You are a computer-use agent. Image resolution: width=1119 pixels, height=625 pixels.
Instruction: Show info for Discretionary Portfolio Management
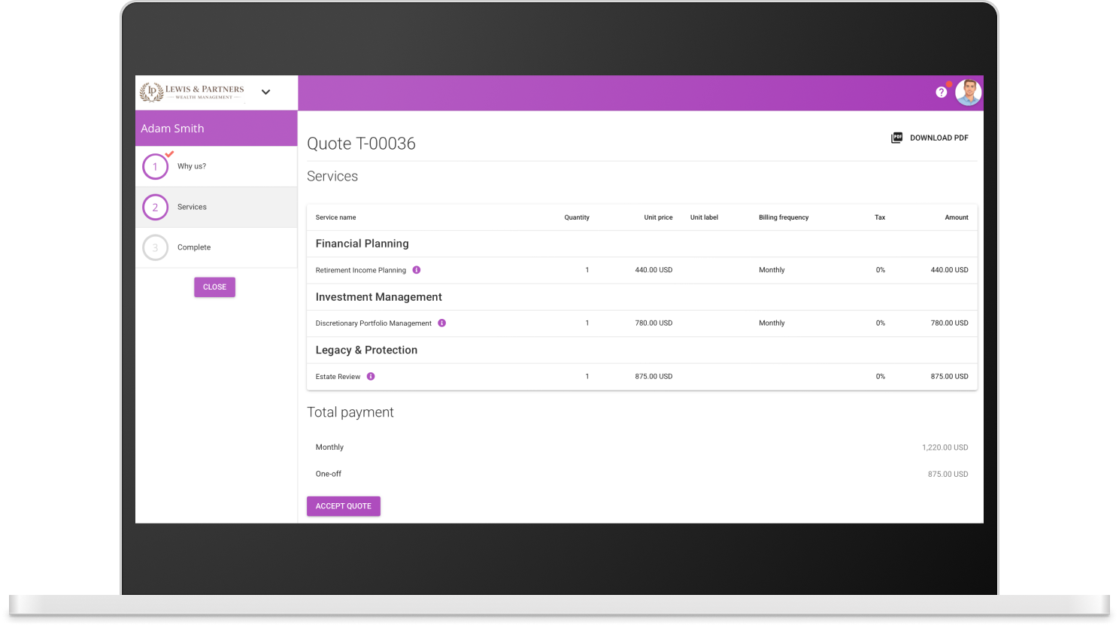[442, 323]
